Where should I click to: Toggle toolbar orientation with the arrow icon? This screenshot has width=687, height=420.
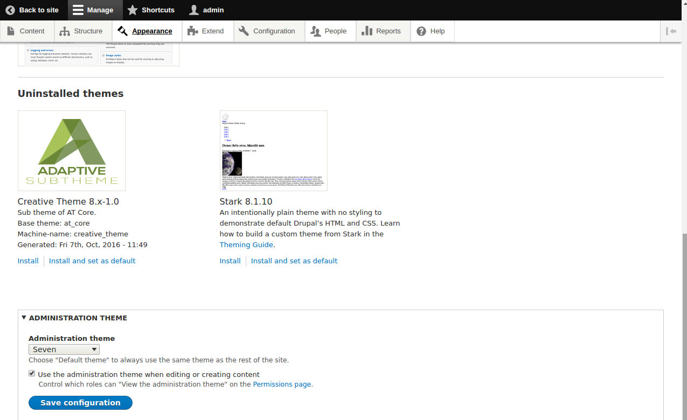click(671, 31)
